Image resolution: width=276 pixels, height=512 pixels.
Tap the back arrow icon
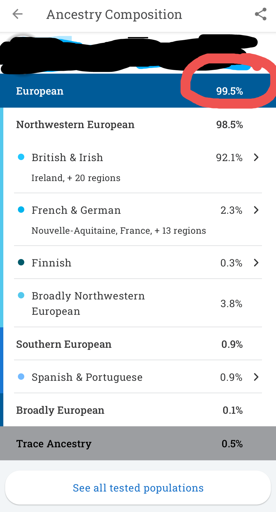(17, 14)
